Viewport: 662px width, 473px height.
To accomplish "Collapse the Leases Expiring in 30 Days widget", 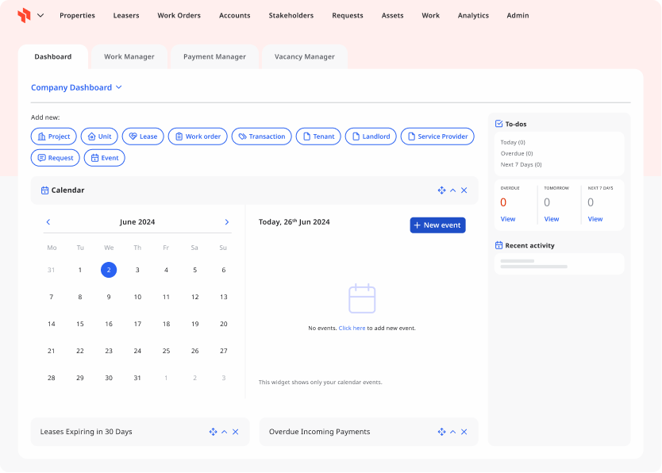I will tap(224, 432).
